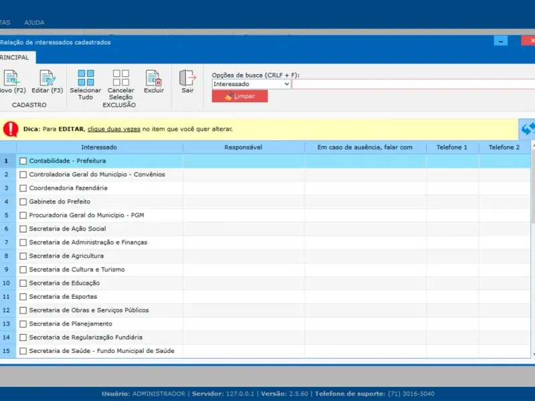
Task: Click the Sair exit icon
Action: click(x=187, y=78)
